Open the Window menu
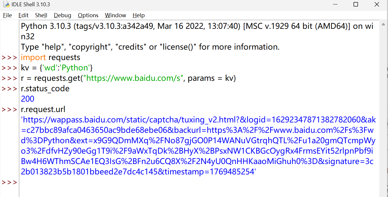The image size is (388, 197). click(x=115, y=15)
